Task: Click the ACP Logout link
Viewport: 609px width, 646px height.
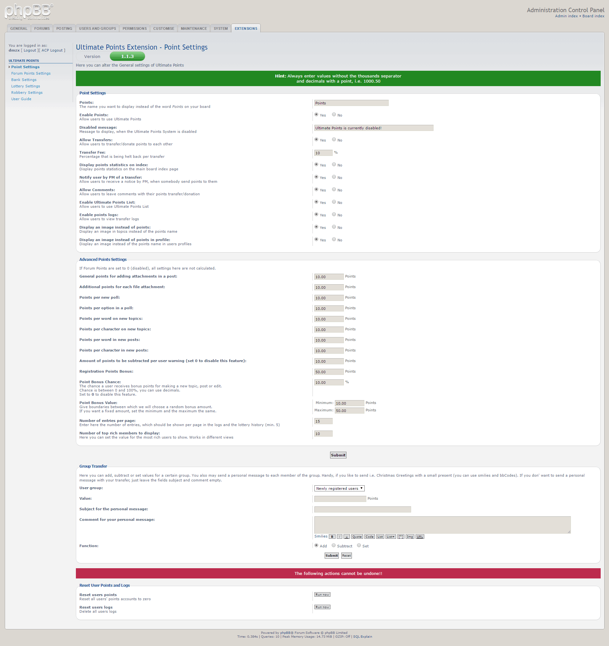Action: click(52, 50)
